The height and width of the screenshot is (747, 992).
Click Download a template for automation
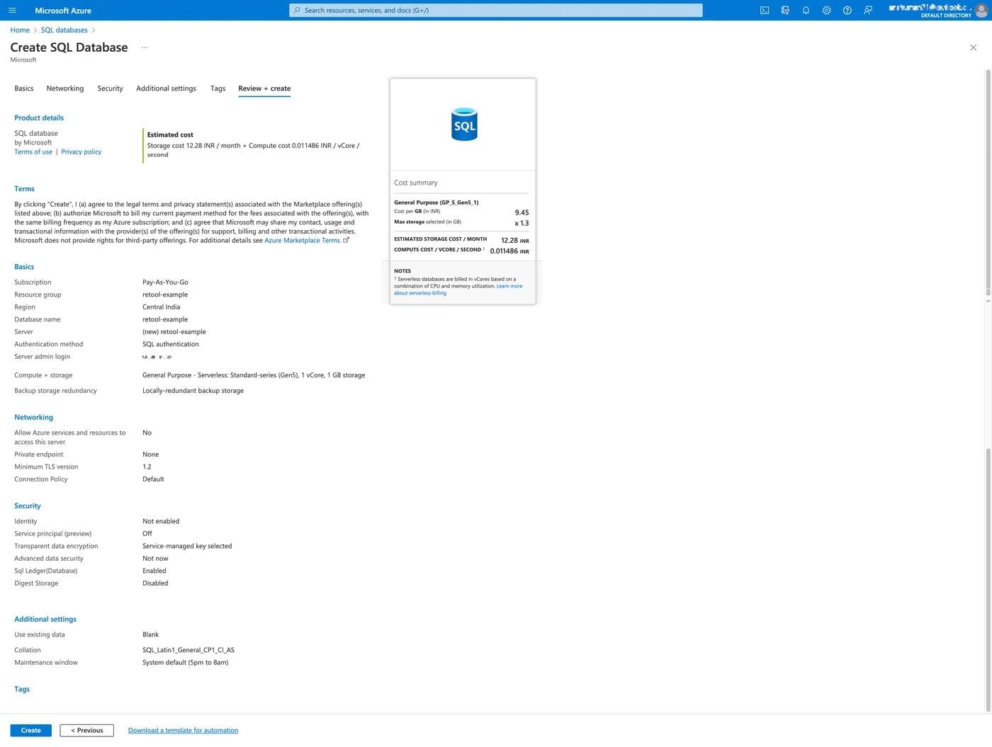[x=183, y=730]
